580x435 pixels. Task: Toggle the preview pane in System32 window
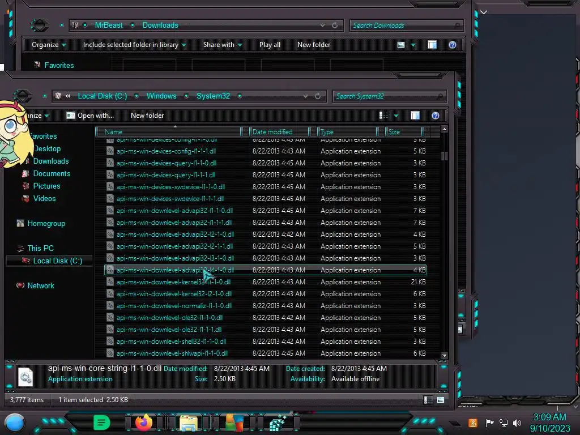(x=415, y=116)
